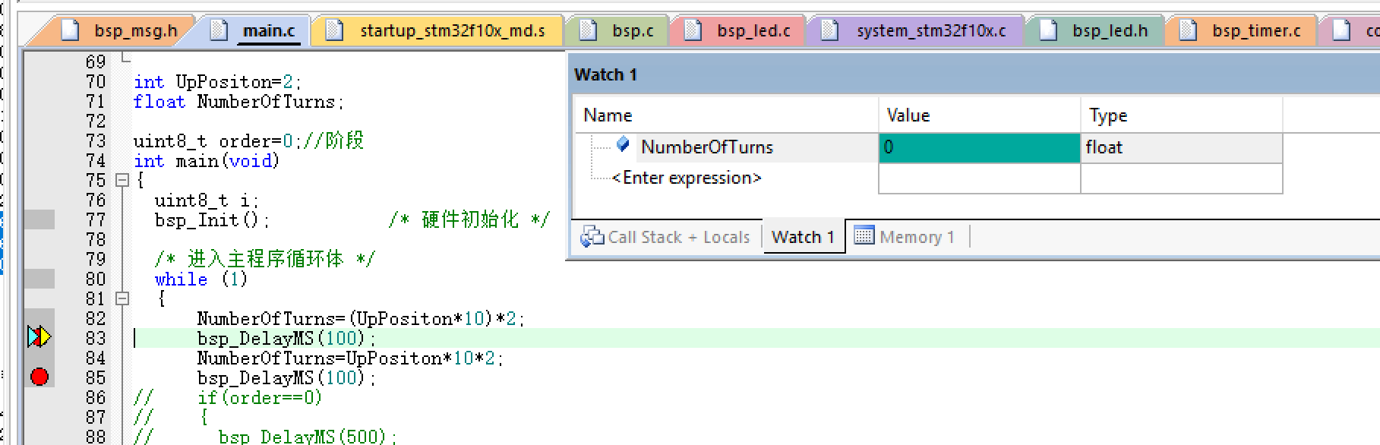
Task: Open the startup_stm32f10x_md.s tab
Action: 438,30
